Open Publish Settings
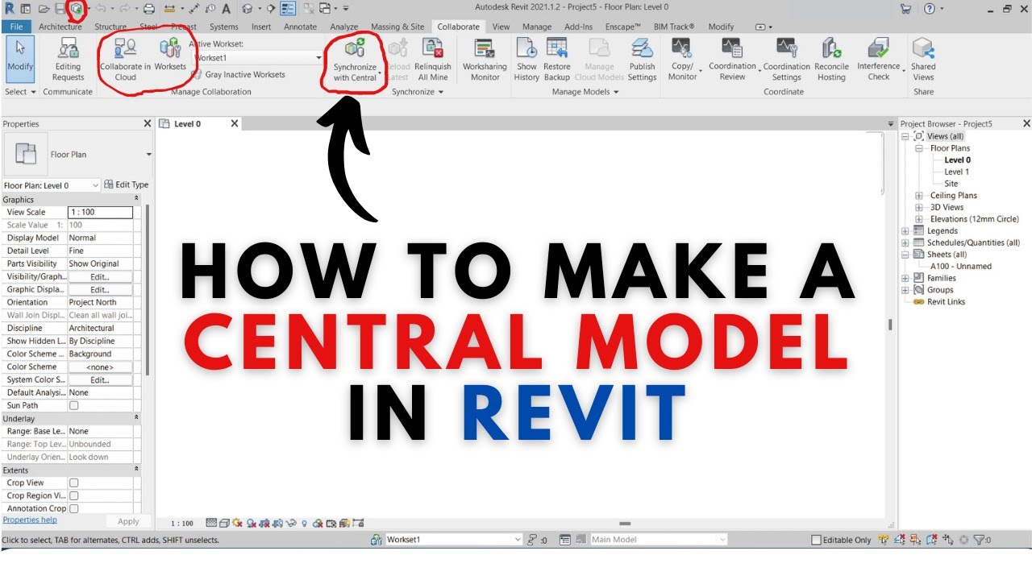Viewport: 1032px width, 580px height. [642, 59]
